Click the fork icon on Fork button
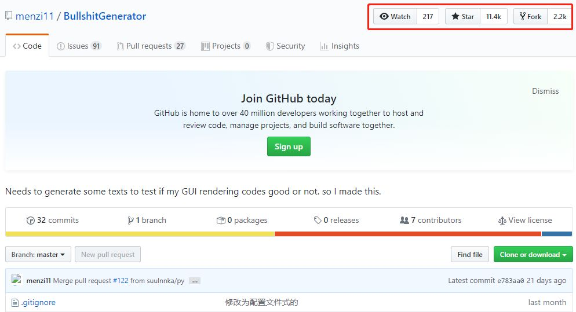Image resolution: width=576 pixels, height=312 pixels. click(522, 16)
